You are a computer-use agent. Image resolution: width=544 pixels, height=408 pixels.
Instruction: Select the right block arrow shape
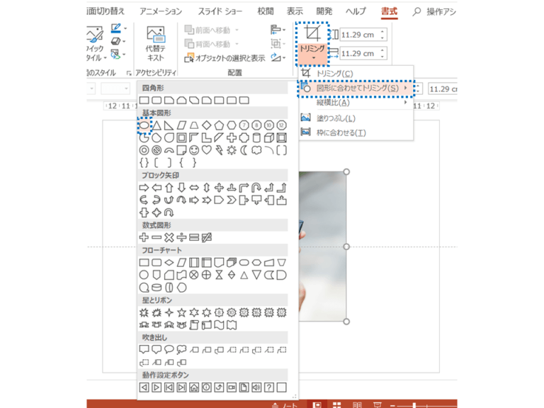click(144, 188)
